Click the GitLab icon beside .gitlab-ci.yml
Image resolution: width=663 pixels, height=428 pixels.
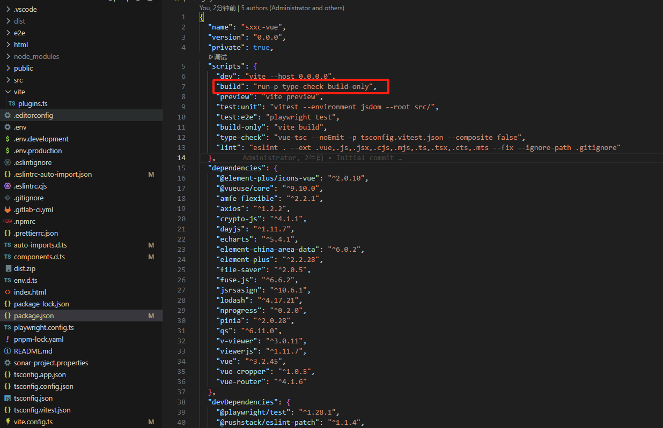8,209
